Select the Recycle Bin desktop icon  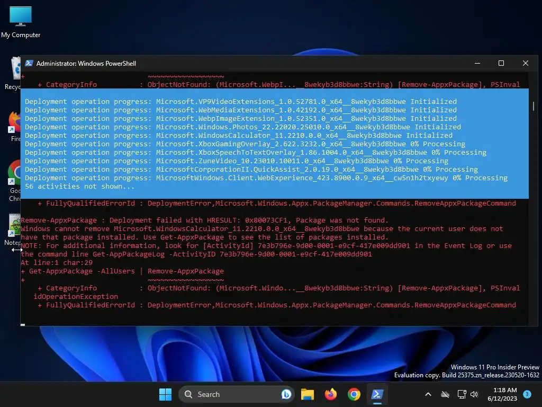coord(14,73)
